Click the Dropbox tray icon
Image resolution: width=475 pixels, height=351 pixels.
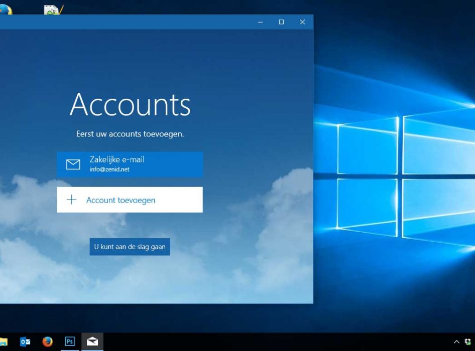468,342
